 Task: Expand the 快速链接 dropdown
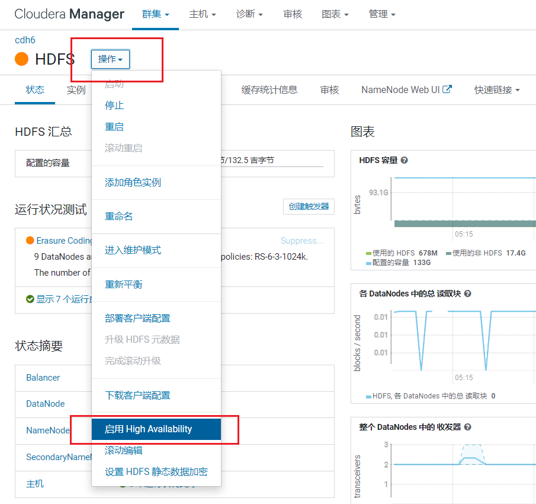click(x=497, y=90)
